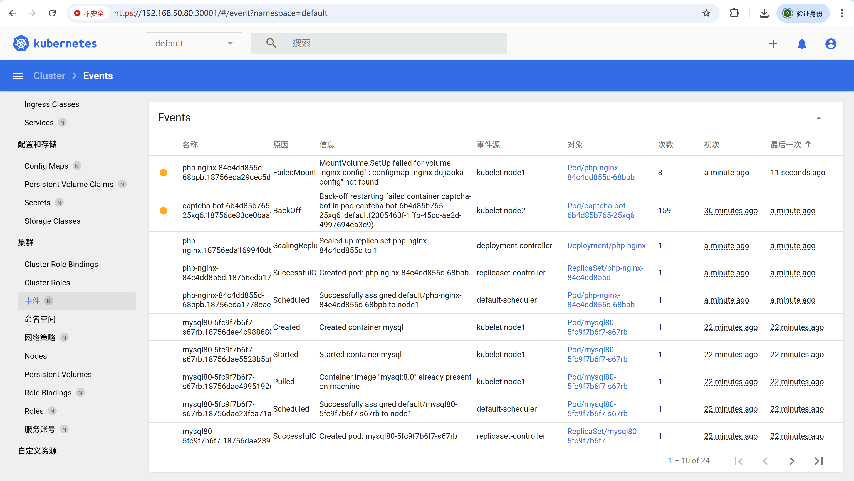Viewport: 854px width, 481px height.
Task: Click the create new resource plus icon
Action: point(773,44)
